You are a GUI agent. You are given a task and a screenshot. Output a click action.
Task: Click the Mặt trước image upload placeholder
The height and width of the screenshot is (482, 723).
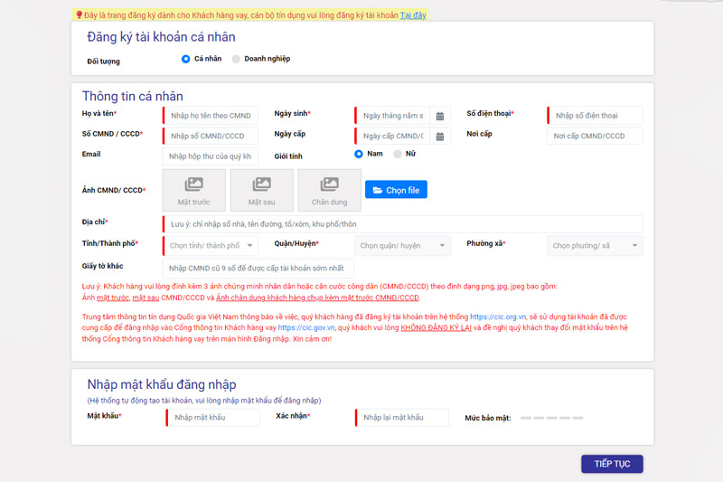193,190
